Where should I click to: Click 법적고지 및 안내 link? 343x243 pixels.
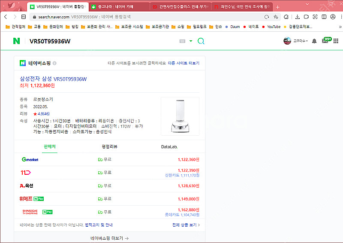pyautogui.click(x=99, y=225)
